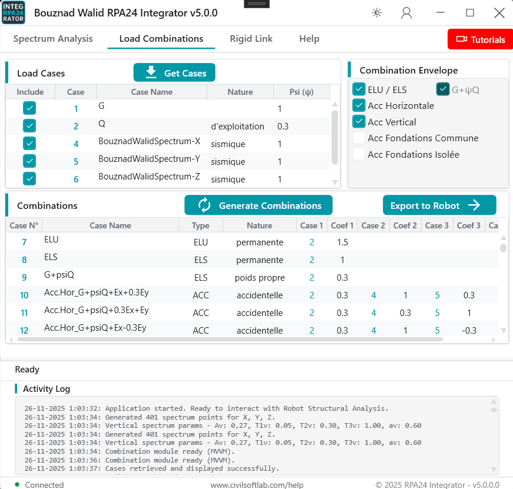The image size is (513, 489).
Task: Open the user profile icon
Action: pyautogui.click(x=406, y=13)
